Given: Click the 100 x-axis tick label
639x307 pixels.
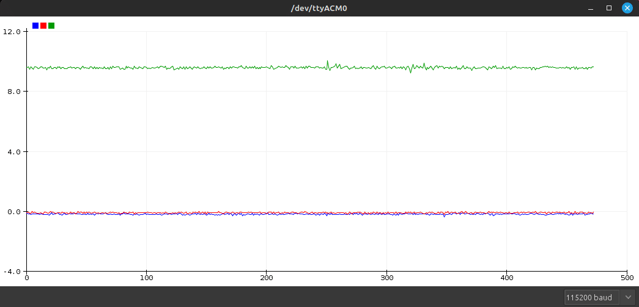Looking at the screenshot, I should tap(146, 278).
